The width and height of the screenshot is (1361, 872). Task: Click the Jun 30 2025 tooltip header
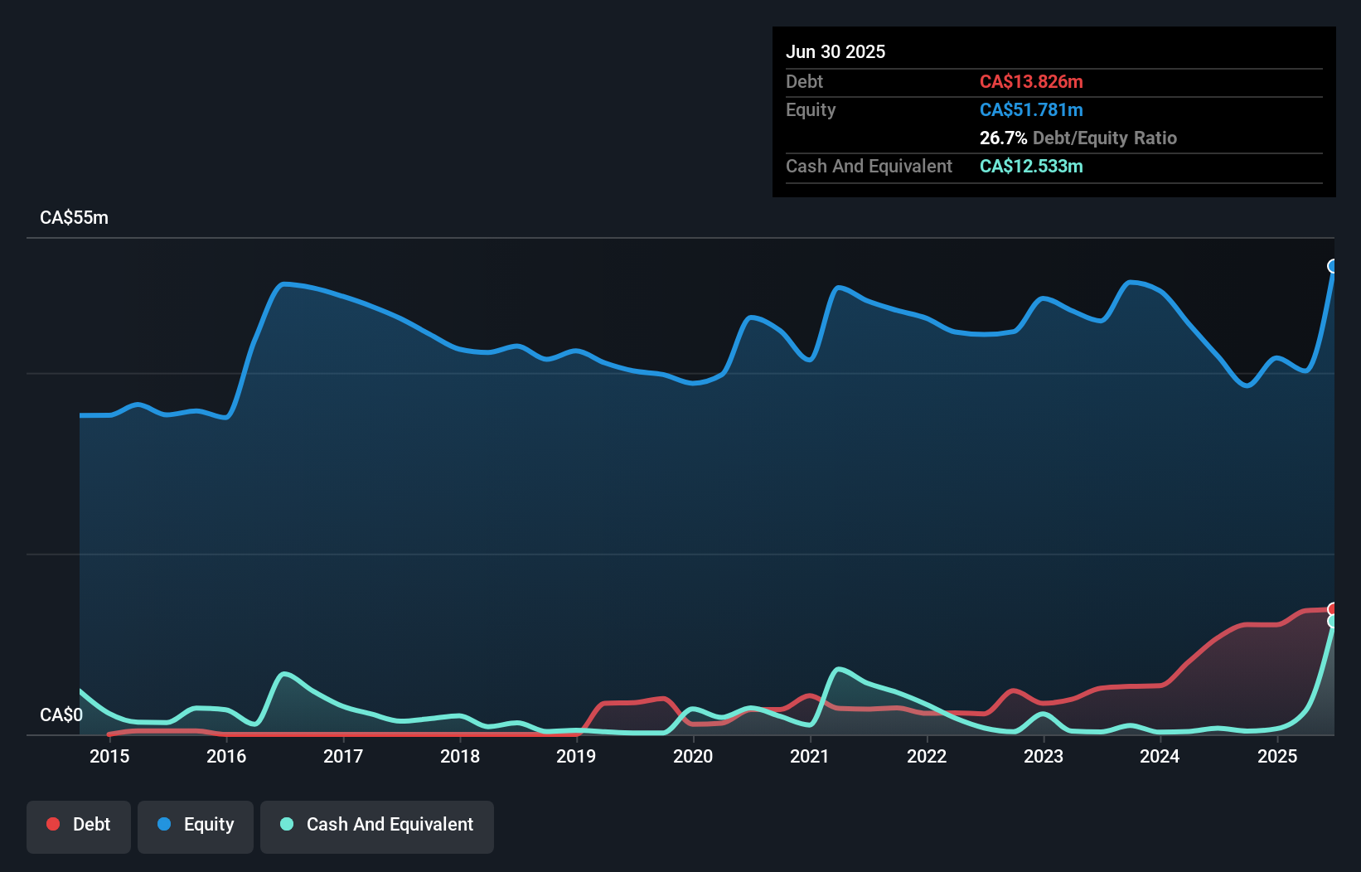coord(835,51)
